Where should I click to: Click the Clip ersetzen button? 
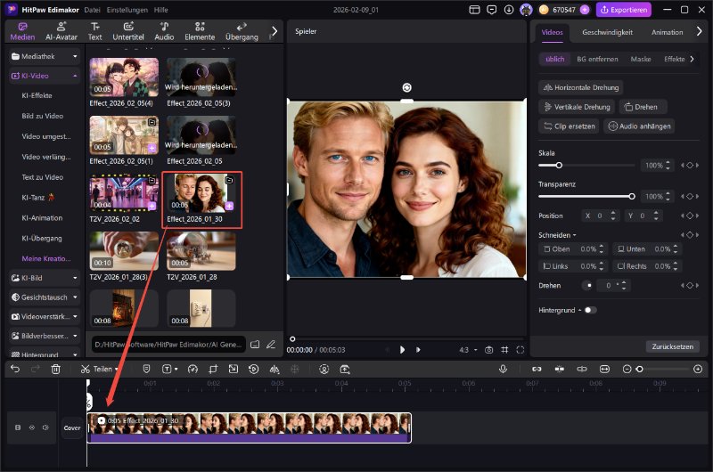(569, 126)
